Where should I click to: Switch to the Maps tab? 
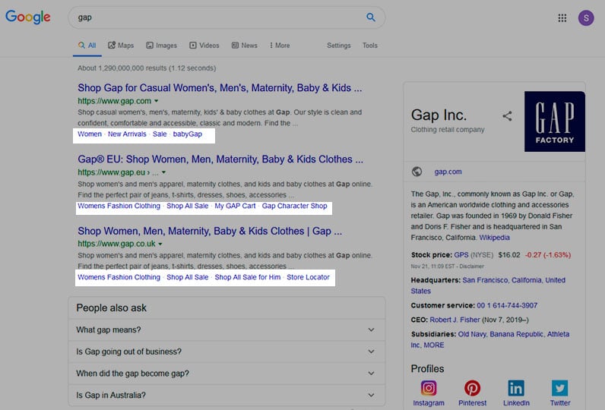[x=121, y=46]
